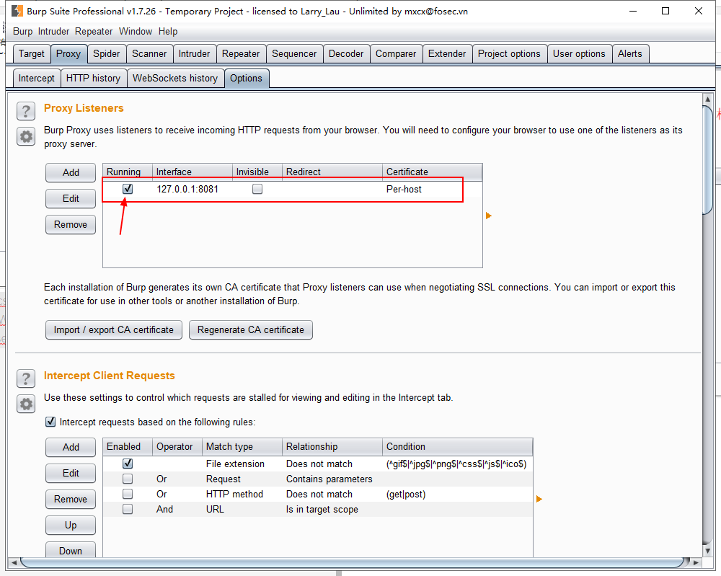Remove the selected proxy listener
This screenshot has width=721, height=576.
pyautogui.click(x=71, y=224)
